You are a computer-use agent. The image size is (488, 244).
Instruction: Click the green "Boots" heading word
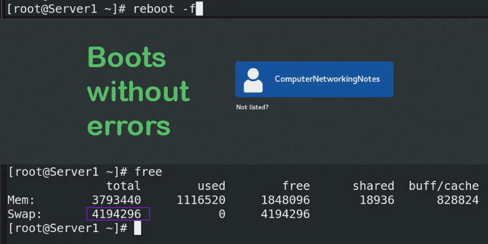126,57
